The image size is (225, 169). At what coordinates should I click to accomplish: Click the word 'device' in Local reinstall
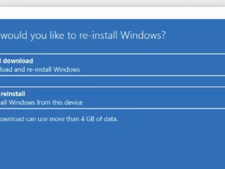click(73, 102)
